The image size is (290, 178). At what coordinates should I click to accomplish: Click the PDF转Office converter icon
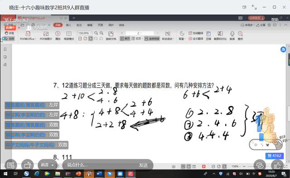[28, 35]
